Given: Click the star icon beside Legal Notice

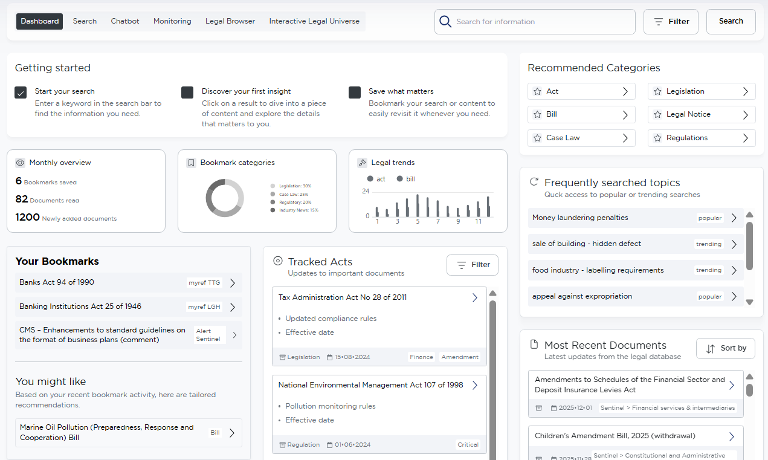Looking at the screenshot, I should pos(657,114).
